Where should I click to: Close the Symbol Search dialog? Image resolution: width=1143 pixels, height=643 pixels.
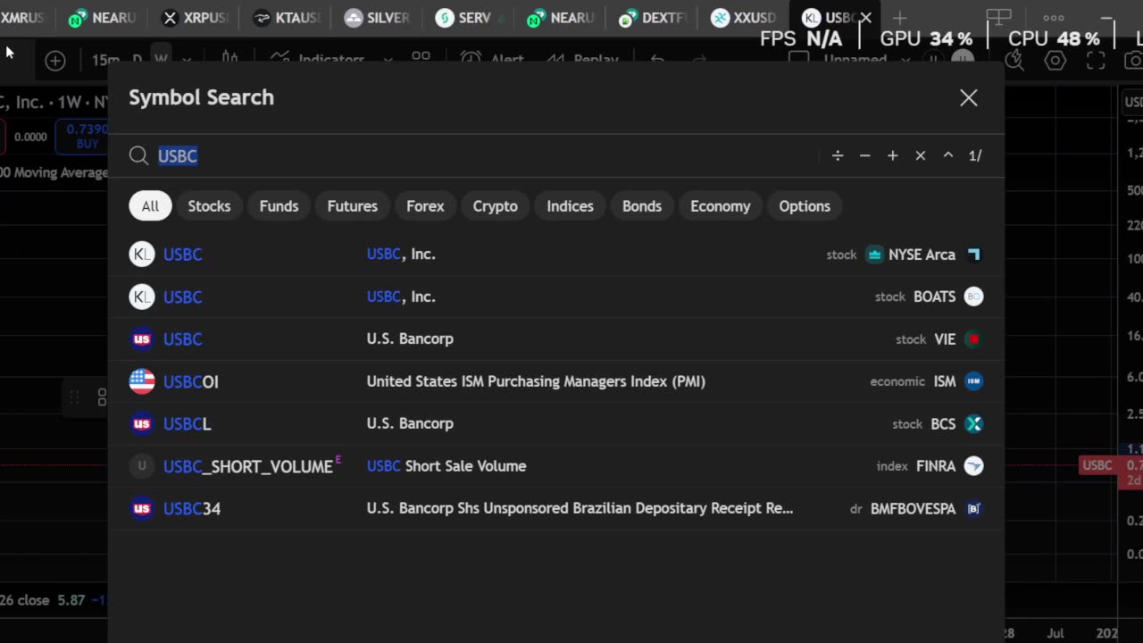(x=968, y=98)
